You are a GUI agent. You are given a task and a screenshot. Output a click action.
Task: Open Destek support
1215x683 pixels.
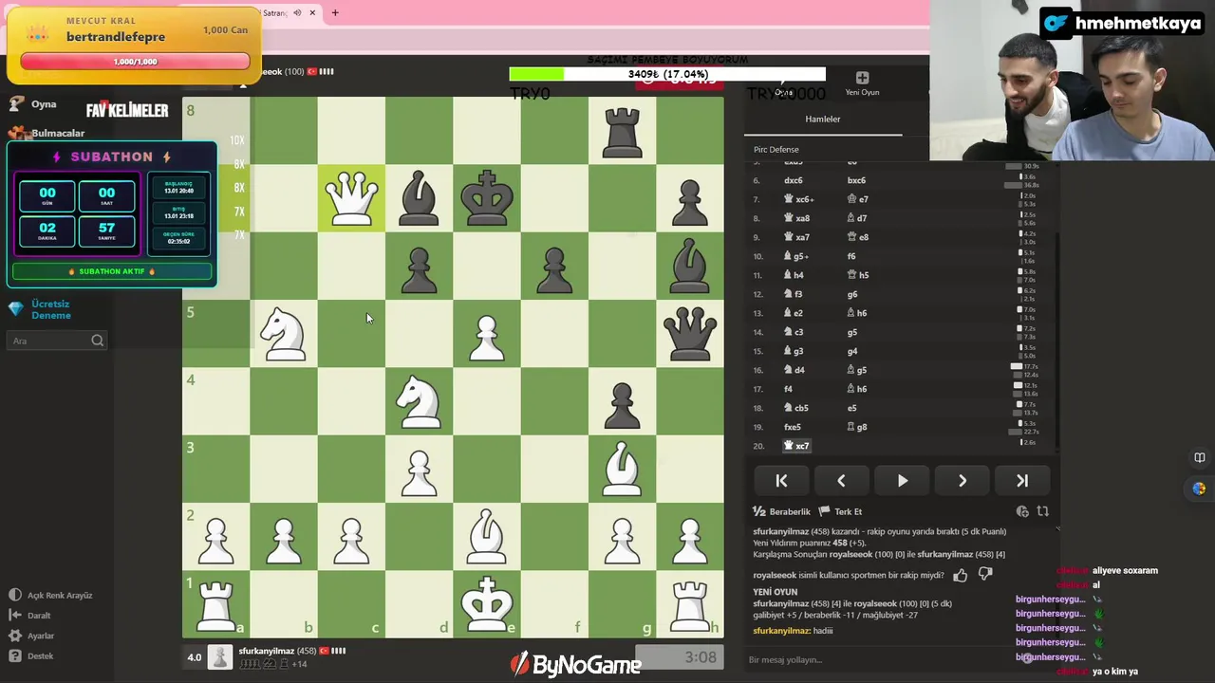pyautogui.click(x=30, y=656)
